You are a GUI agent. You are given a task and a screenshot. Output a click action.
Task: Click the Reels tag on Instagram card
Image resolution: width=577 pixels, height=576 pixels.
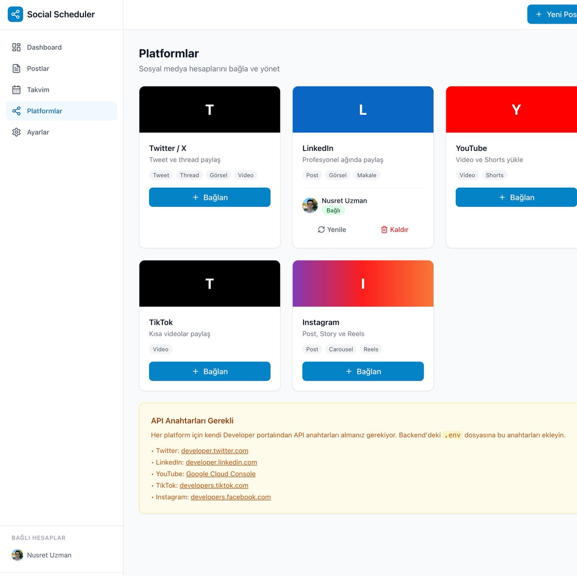point(371,349)
